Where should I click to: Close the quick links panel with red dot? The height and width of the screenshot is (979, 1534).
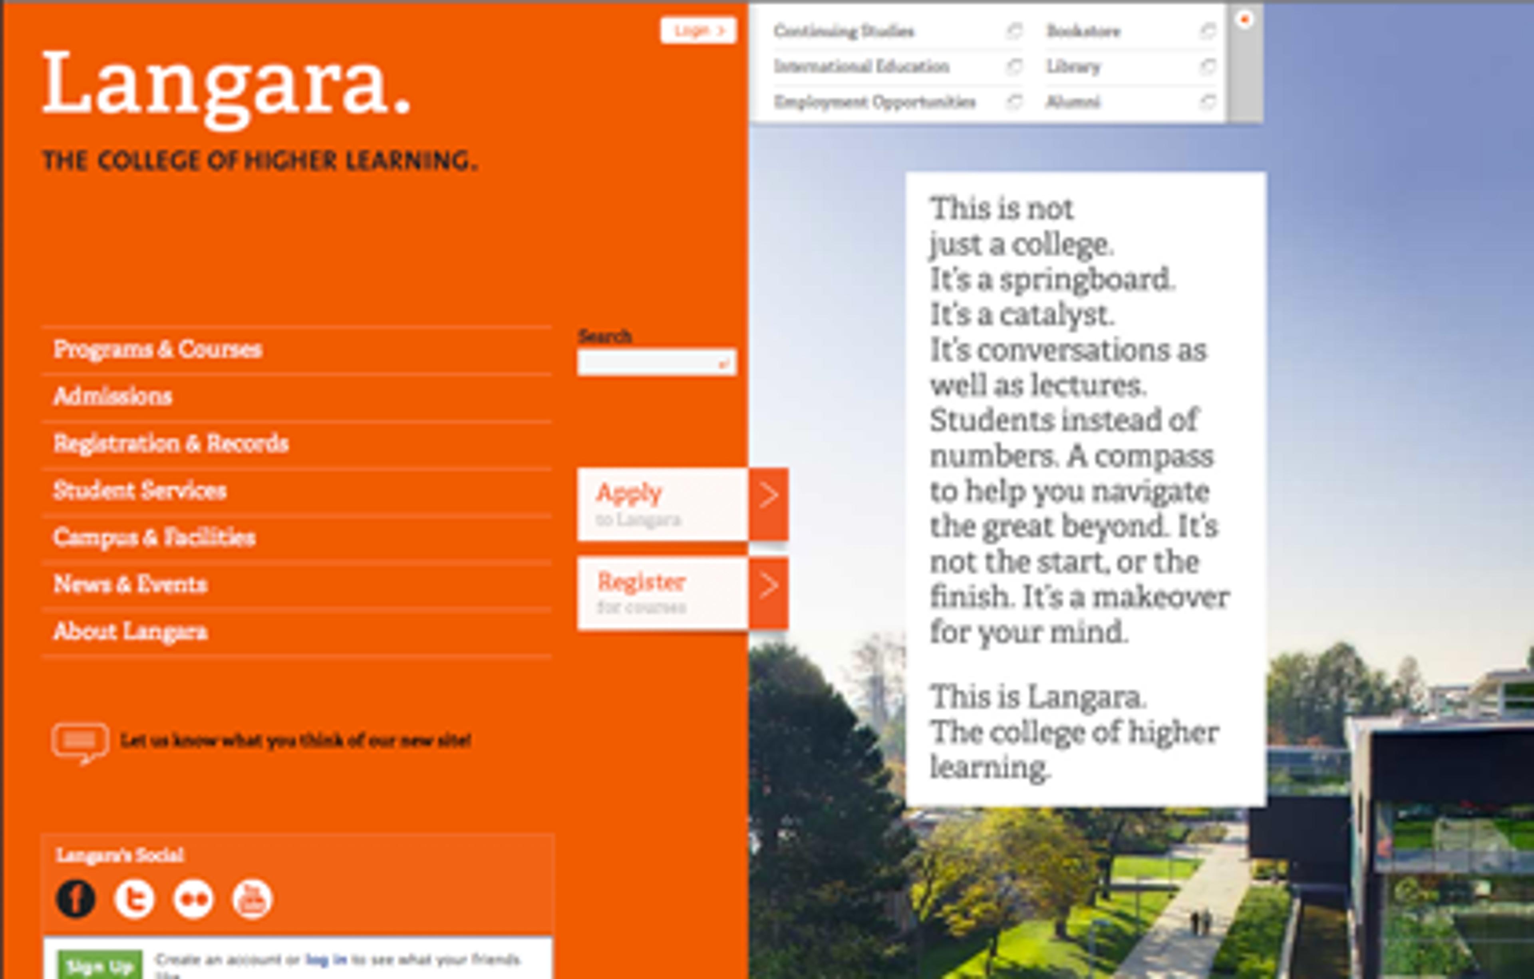[1244, 19]
